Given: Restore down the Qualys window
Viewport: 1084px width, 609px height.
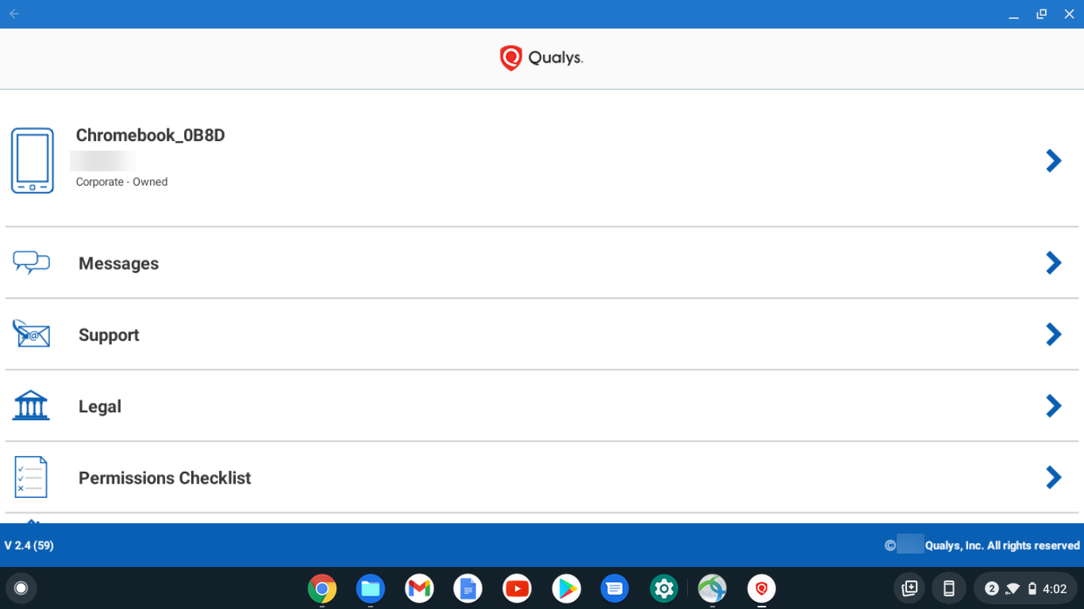Looking at the screenshot, I should (1041, 14).
